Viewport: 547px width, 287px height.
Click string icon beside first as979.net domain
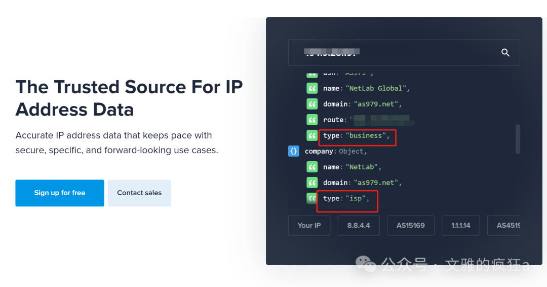click(x=312, y=104)
